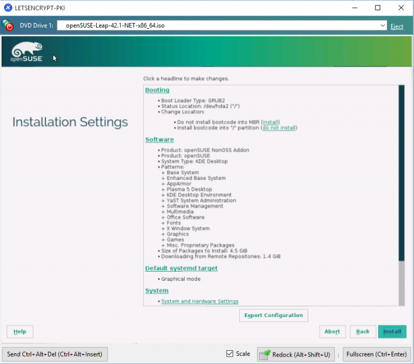Click the 'install' link for MBR bootcode
The width and height of the screenshot is (414, 364).
[271, 122]
